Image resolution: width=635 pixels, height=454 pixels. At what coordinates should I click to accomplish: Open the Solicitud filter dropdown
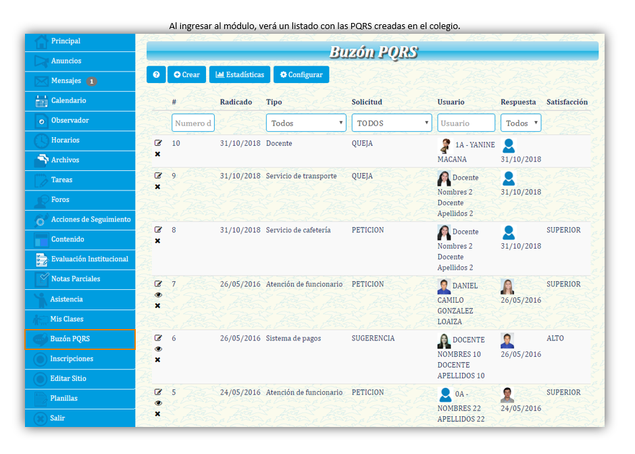point(392,123)
